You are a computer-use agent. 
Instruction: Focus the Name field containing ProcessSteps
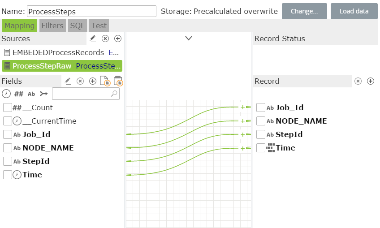coord(91,11)
